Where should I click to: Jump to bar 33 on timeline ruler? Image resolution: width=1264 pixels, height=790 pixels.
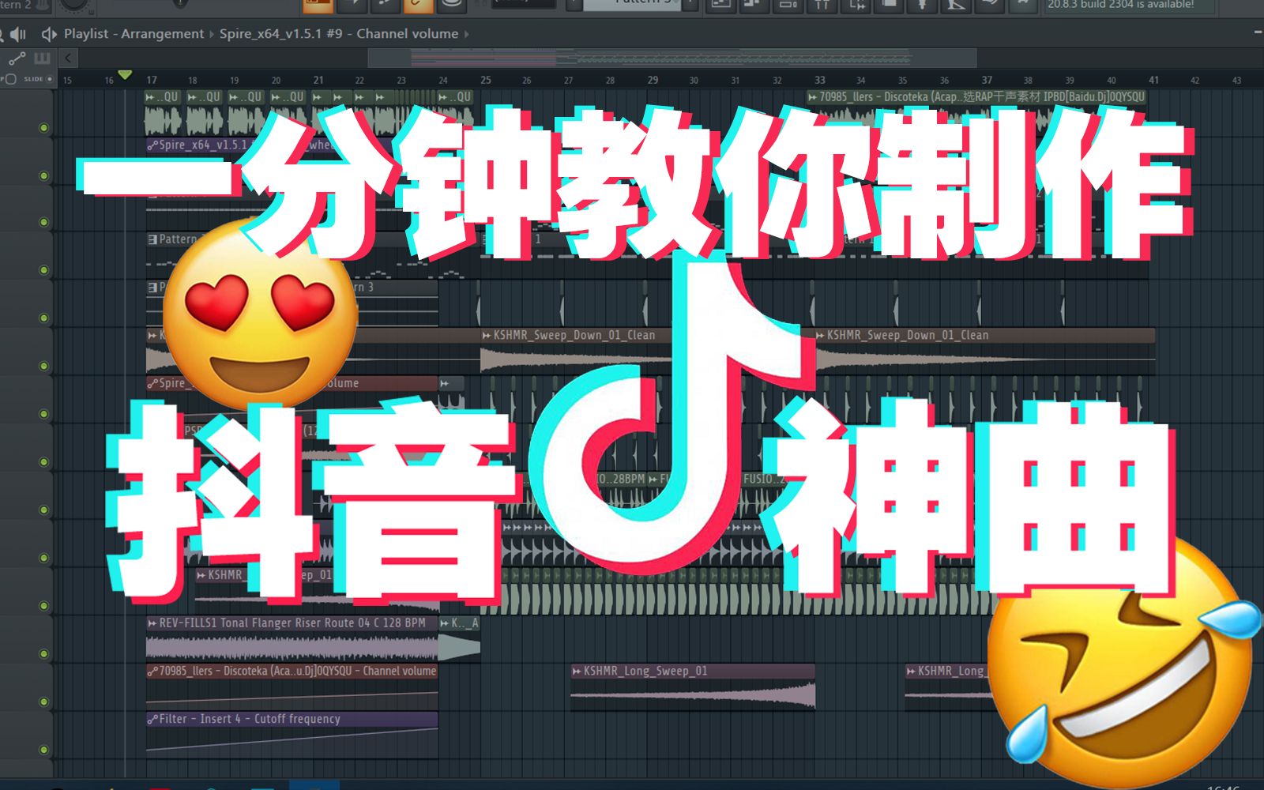(820, 80)
